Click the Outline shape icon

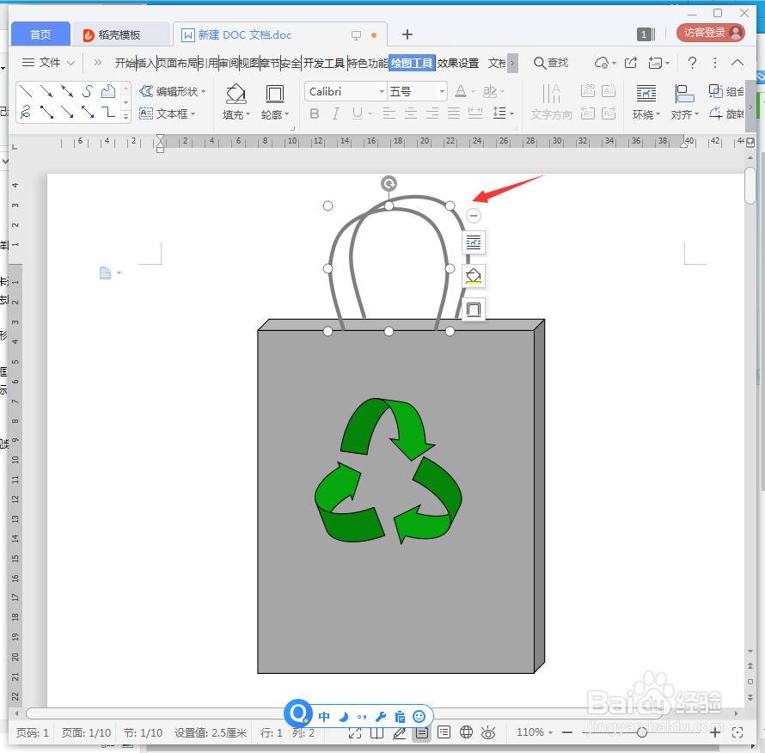pyautogui.click(x=275, y=93)
